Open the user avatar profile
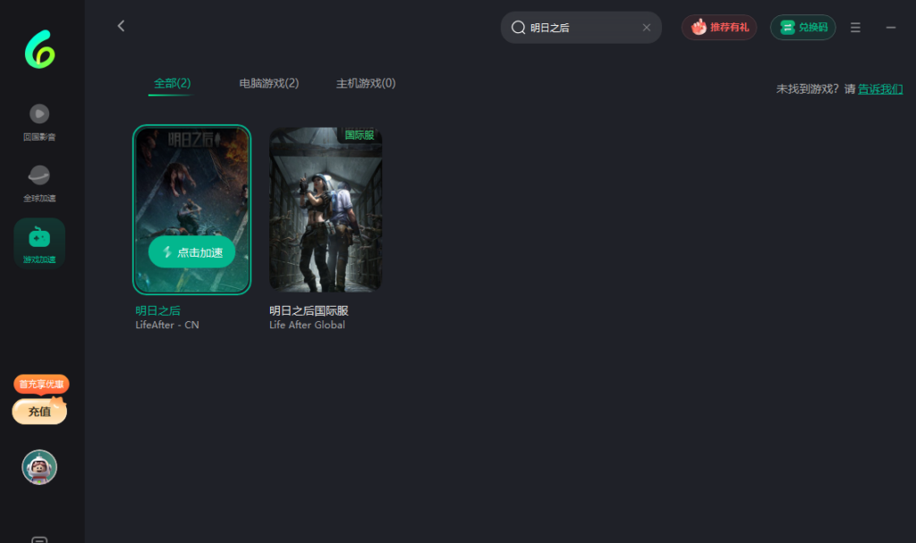 click(x=39, y=467)
